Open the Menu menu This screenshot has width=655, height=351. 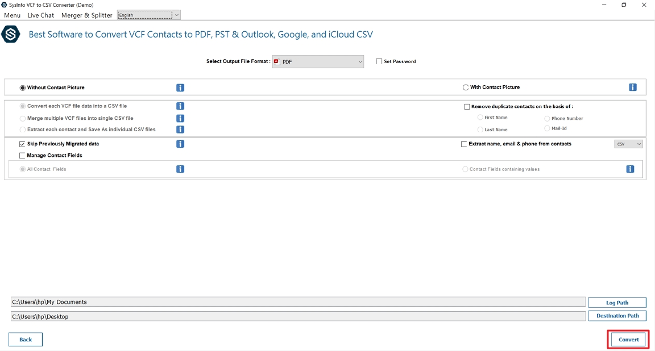tap(12, 15)
